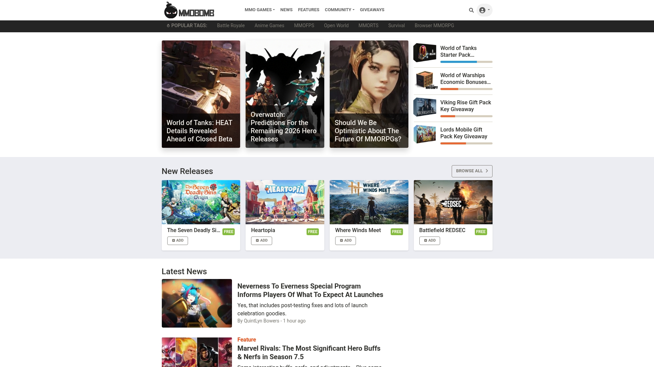This screenshot has height=367, width=654.
Task: Open the Giveaways menu item
Action: coord(372,10)
